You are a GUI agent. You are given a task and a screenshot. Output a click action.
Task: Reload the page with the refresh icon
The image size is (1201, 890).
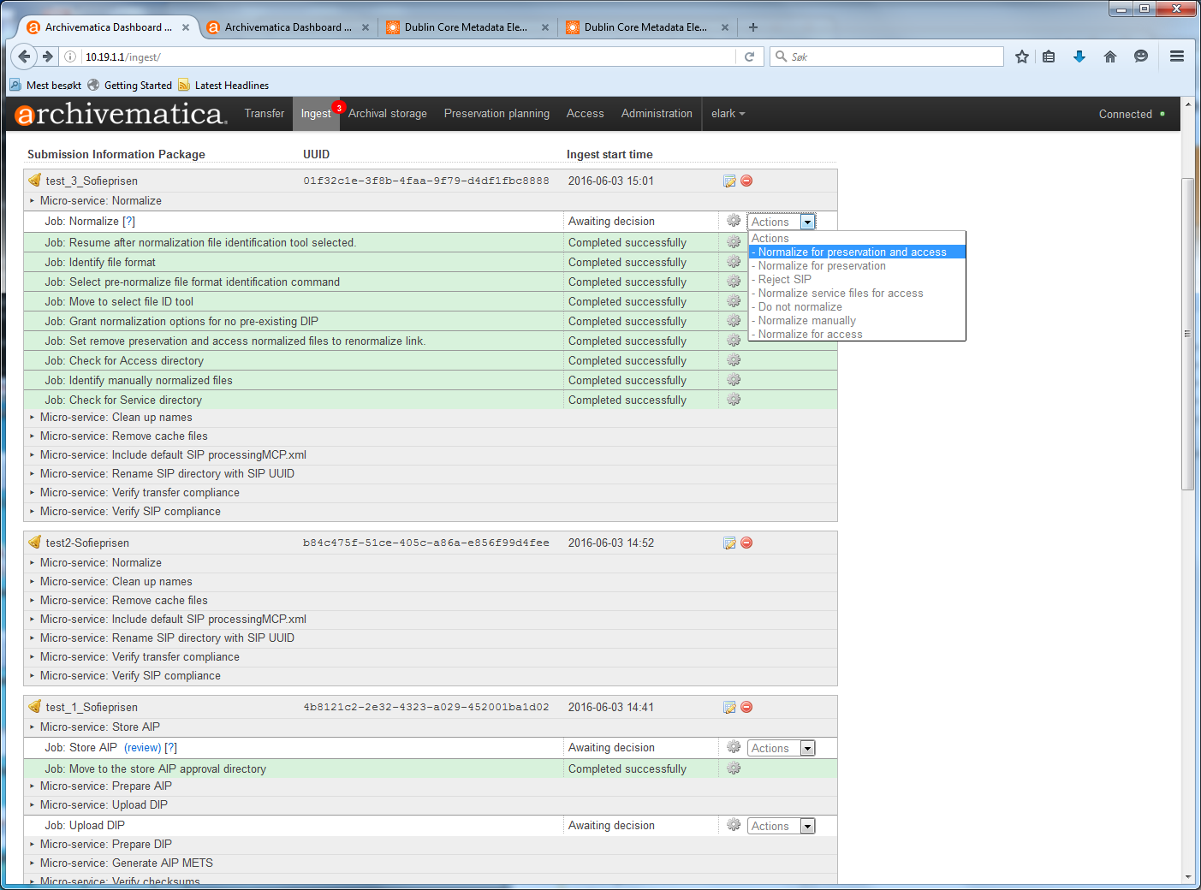coord(749,56)
